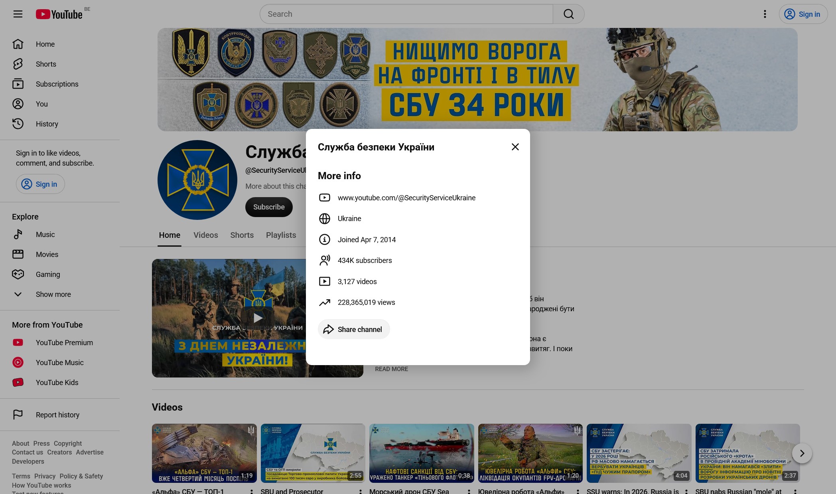Open the hamburger guide menu

[18, 14]
